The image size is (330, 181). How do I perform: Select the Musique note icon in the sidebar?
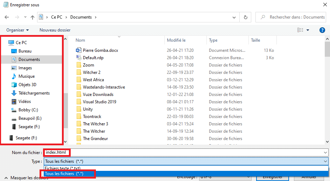14,76
